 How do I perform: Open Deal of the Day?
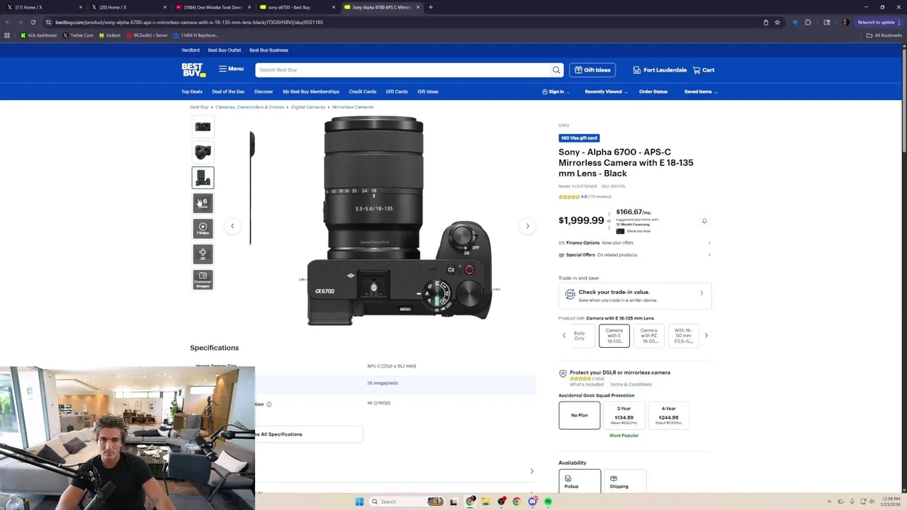(x=228, y=91)
